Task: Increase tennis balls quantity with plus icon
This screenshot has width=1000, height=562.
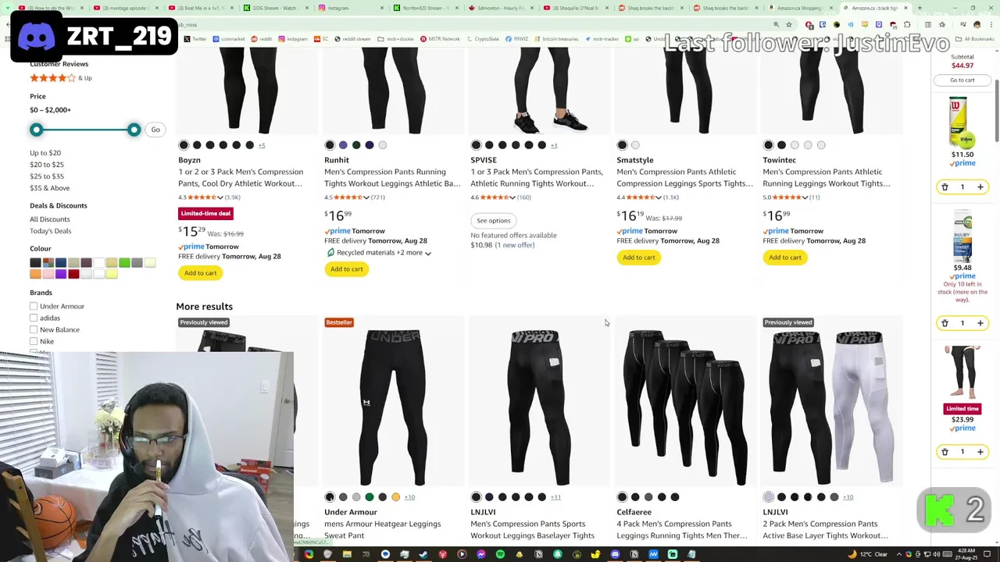Action: coord(980,187)
